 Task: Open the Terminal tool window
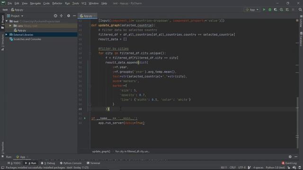tap(93, 163)
